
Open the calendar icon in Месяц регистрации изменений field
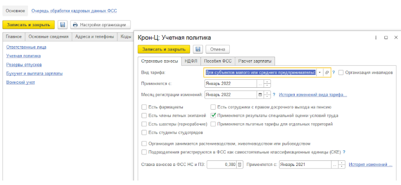tap(260, 95)
